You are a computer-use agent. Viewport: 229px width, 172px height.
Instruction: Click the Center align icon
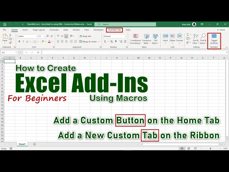click(62, 42)
